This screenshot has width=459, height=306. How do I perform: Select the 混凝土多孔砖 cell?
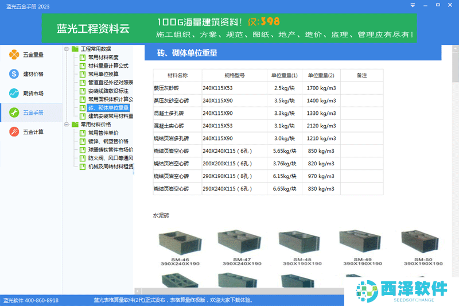click(177, 113)
